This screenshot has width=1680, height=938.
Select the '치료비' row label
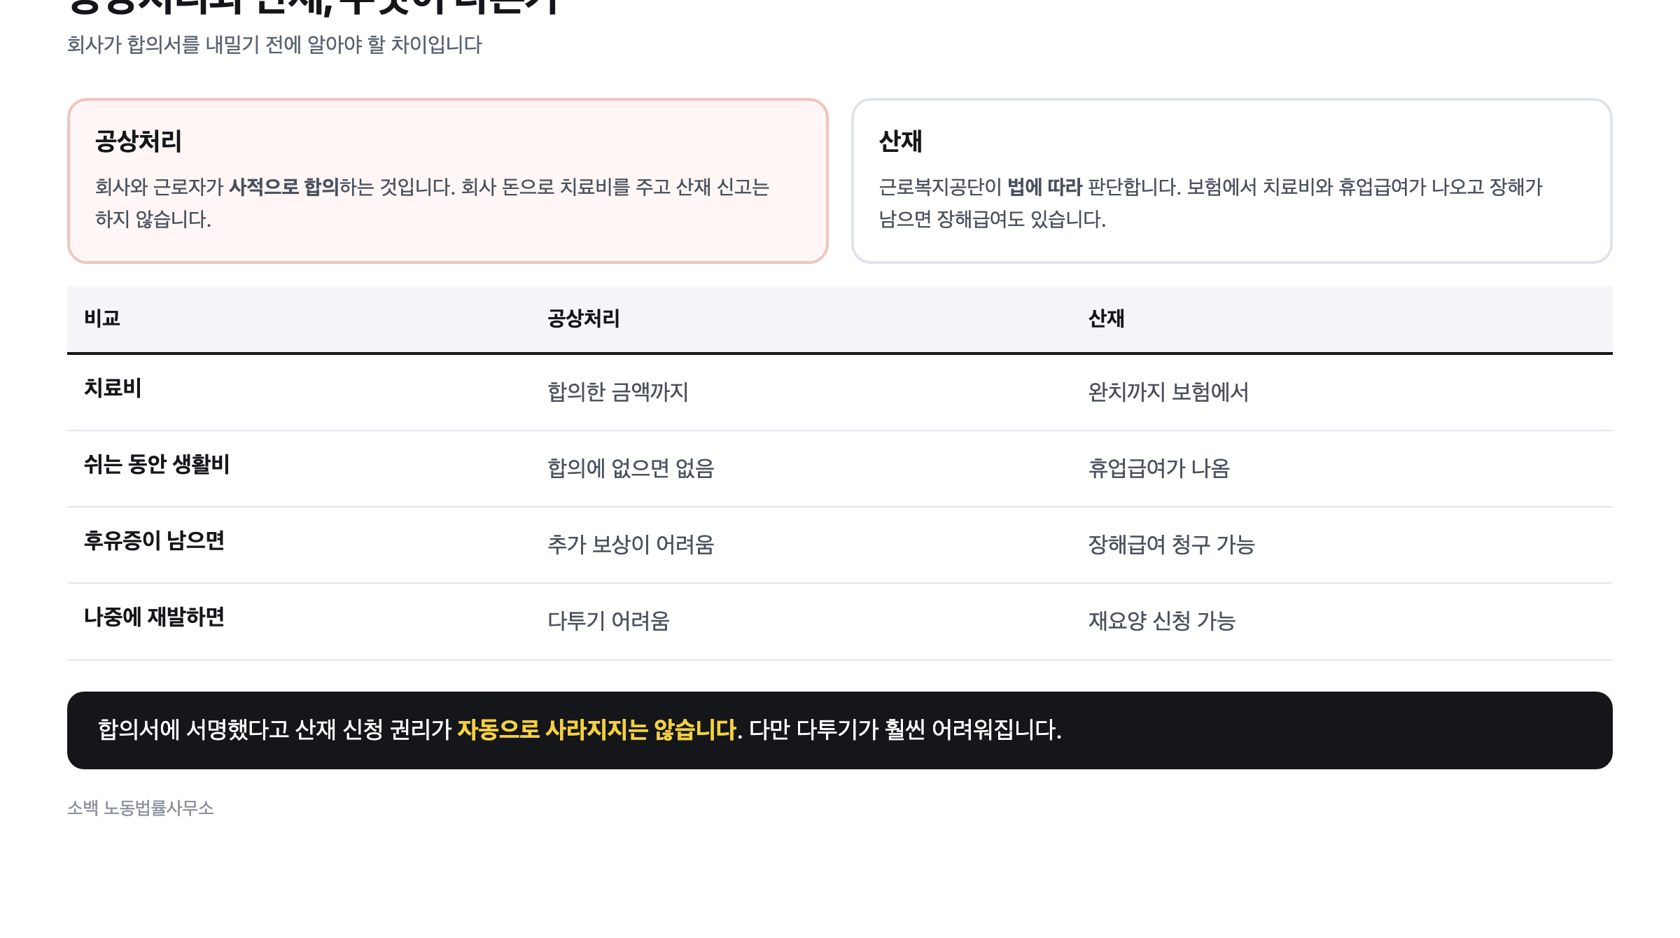click(x=113, y=388)
